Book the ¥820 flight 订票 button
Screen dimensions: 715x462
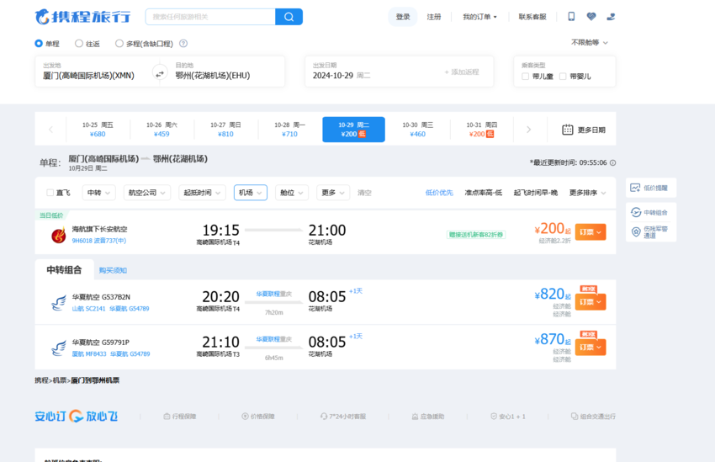[x=591, y=301]
